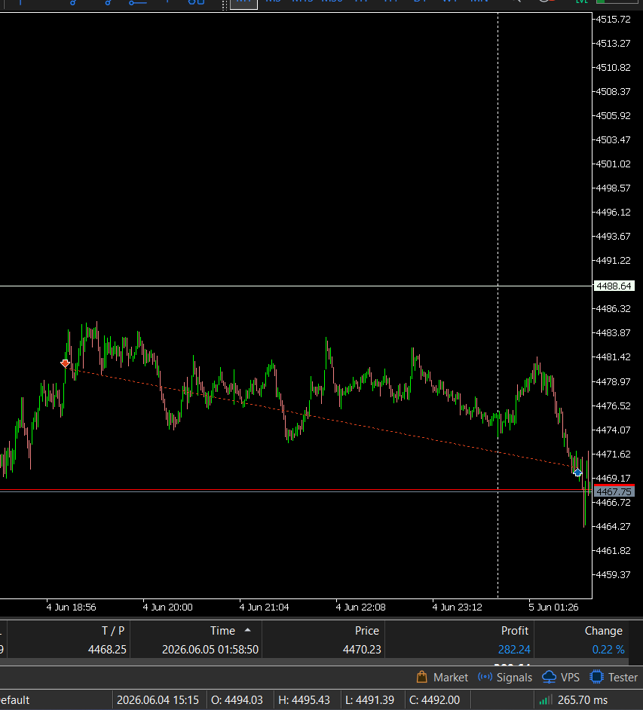Click the 4515.72 price scale label
The width and height of the screenshot is (643, 710).
(x=613, y=20)
